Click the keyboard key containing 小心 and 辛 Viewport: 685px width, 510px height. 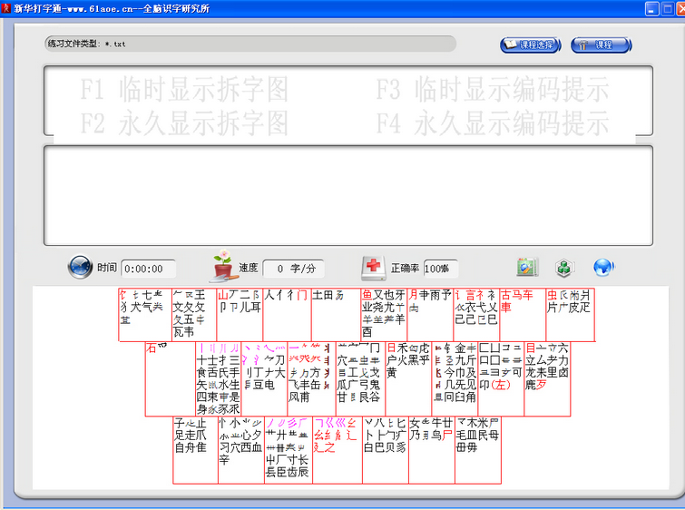pyautogui.click(x=241, y=450)
